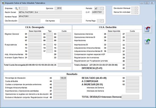Click box 44 Cuota atribuible field
This screenshot has height=108, width=156.
pos(60,81)
